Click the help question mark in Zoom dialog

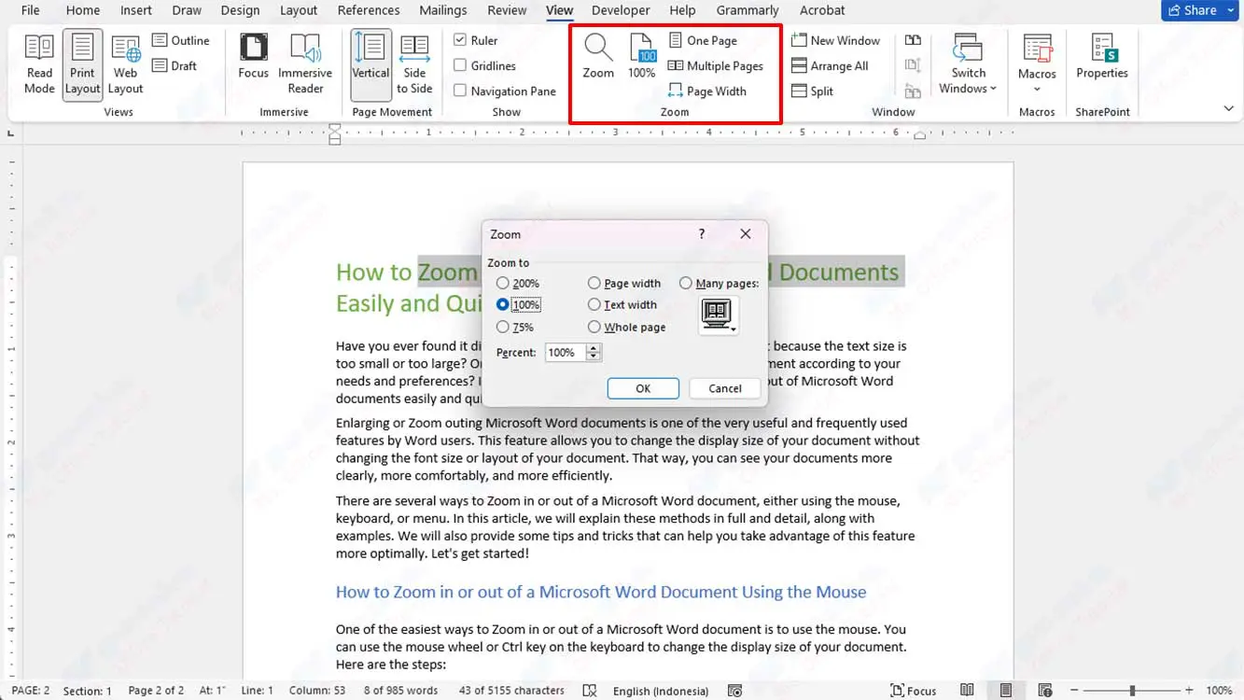(x=702, y=234)
